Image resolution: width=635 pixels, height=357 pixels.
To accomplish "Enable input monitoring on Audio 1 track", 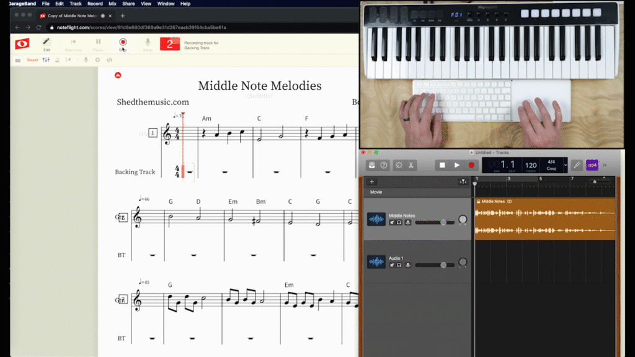I will pos(408,265).
